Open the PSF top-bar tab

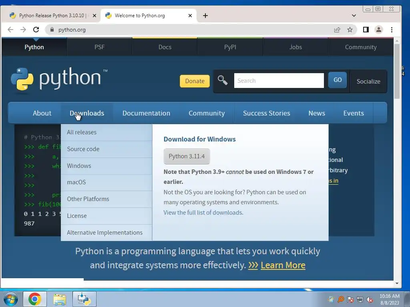(x=99, y=47)
